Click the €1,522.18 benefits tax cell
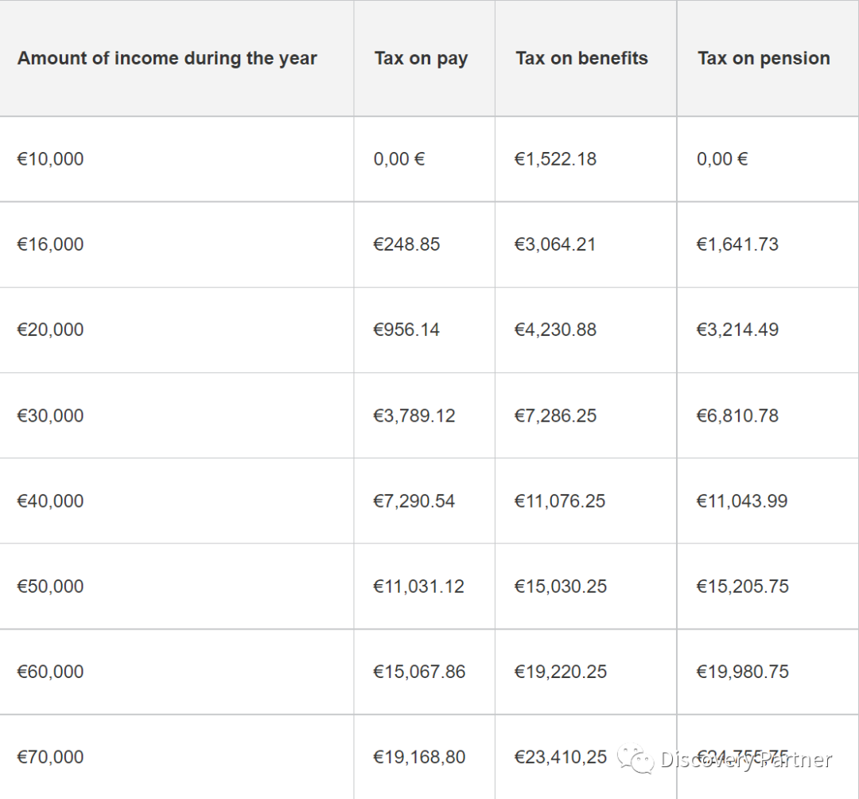The image size is (859, 799). tap(555, 159)
